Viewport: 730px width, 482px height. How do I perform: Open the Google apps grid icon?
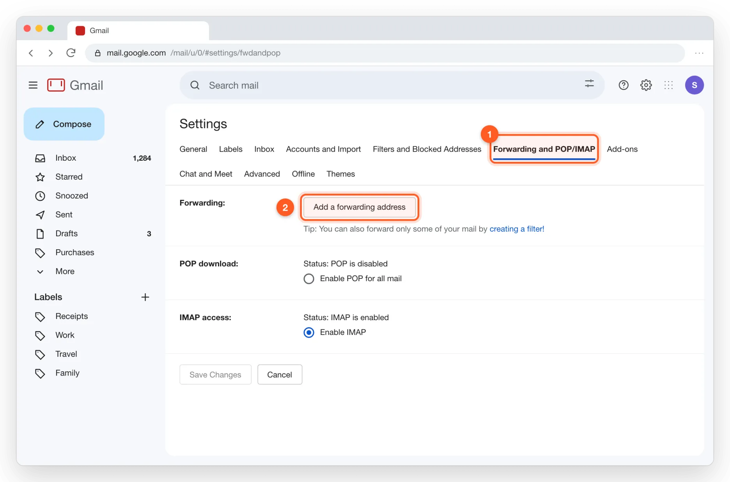click(x=669, y=85)
